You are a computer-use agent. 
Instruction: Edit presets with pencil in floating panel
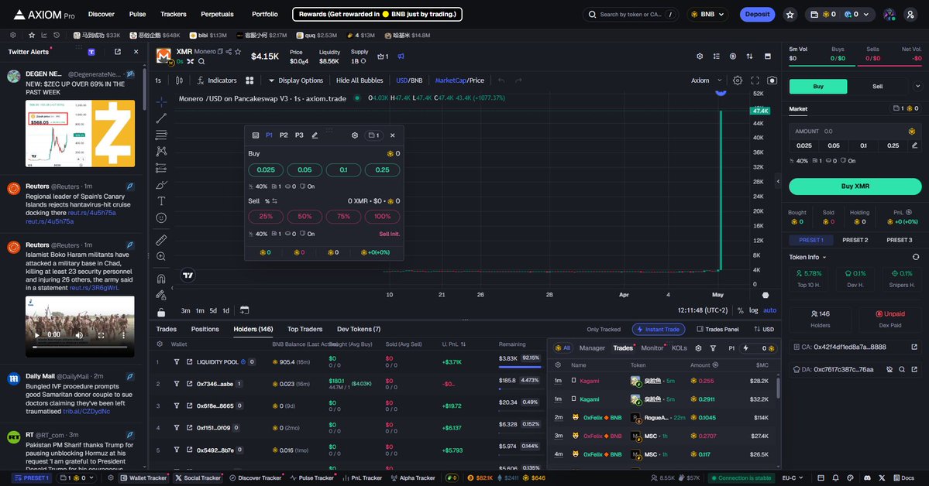click(315, 135)
